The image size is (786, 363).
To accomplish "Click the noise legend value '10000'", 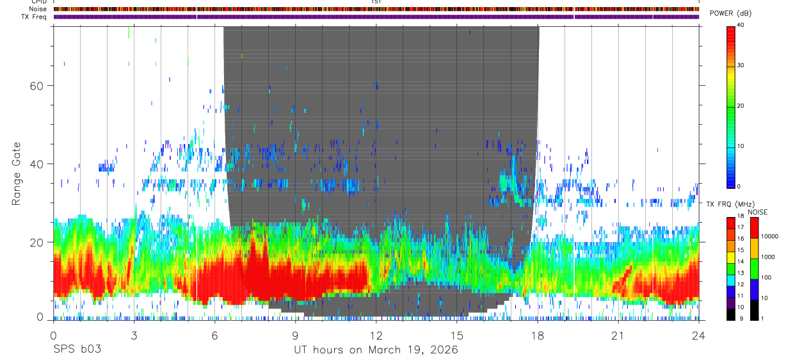I will point(770,236).
